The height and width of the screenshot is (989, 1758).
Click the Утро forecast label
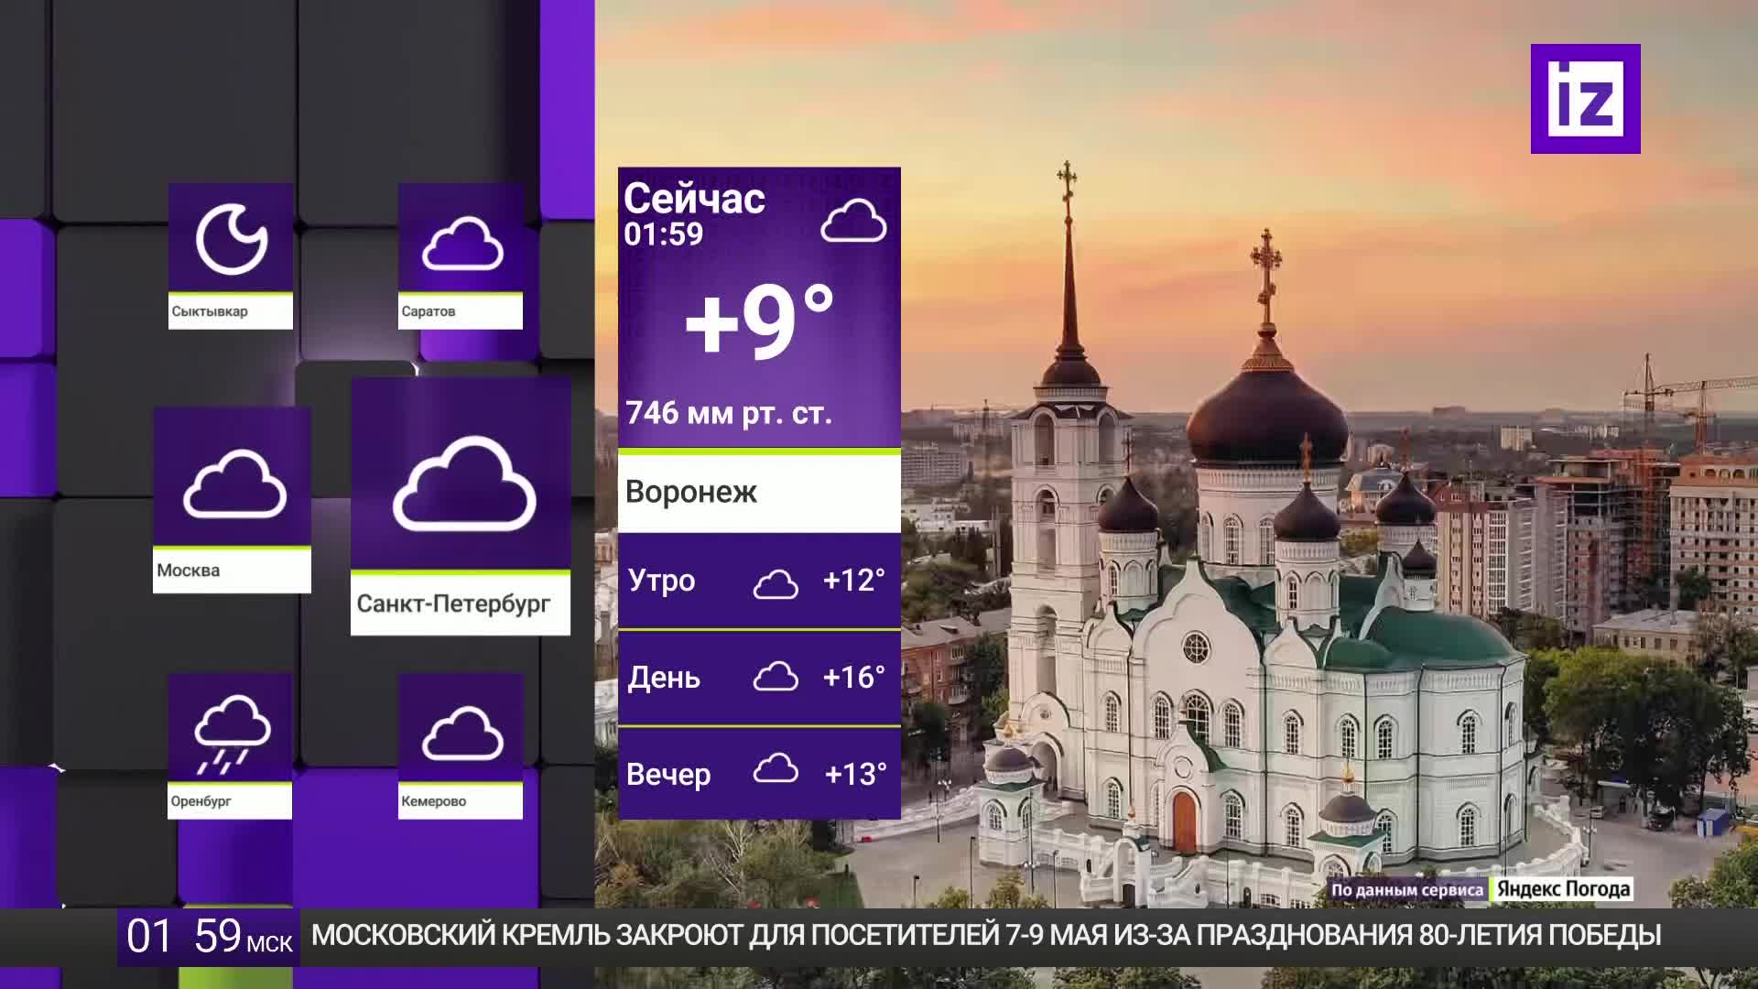point(661,581)
